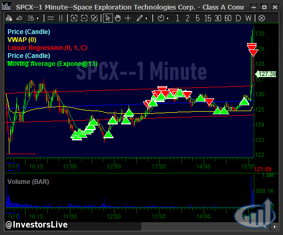Click 'Linear Regression (0, 1, C)' legend label
Image resolution: width=283 pixels, height=235 pixels.
coord(47,48)
